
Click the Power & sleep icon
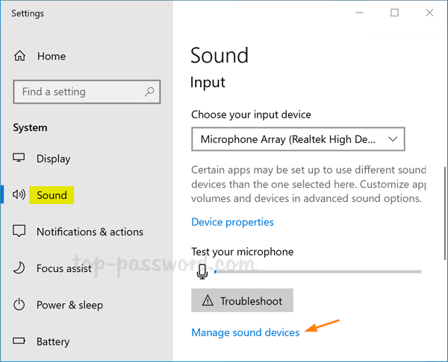click(19, 305)
